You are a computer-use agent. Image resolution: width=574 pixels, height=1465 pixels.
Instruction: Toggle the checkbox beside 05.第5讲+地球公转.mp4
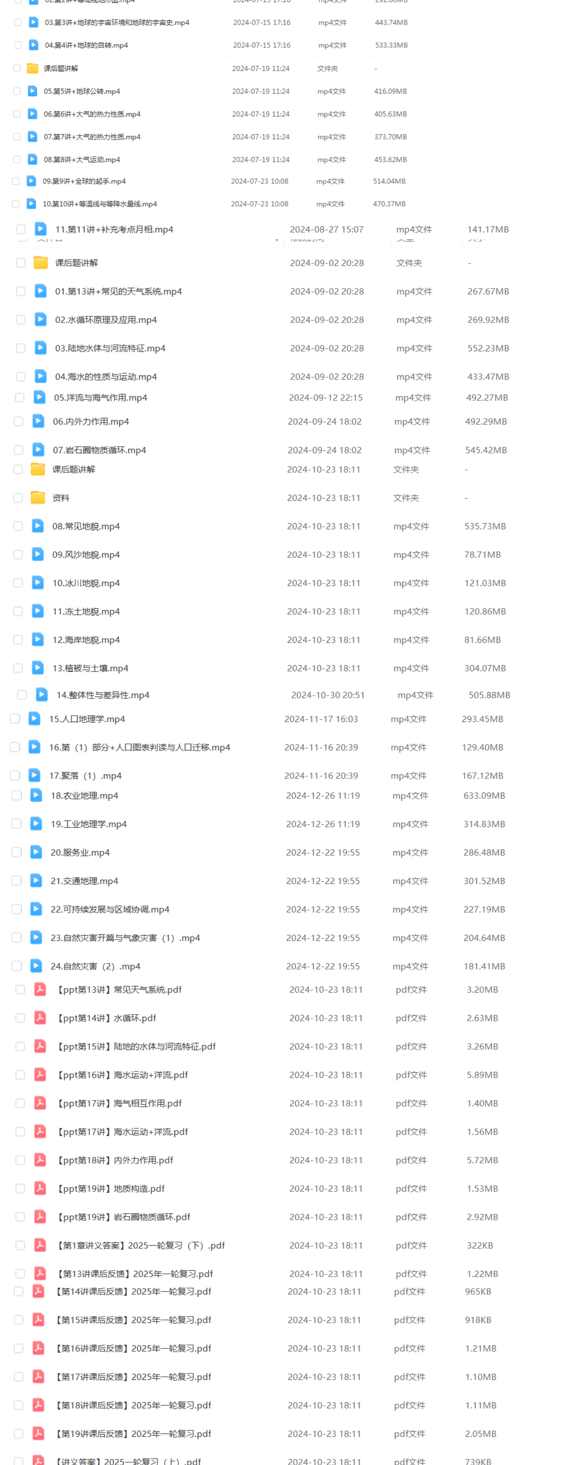16,91
